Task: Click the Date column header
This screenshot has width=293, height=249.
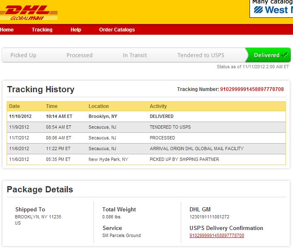Action: tap(14, 106)
